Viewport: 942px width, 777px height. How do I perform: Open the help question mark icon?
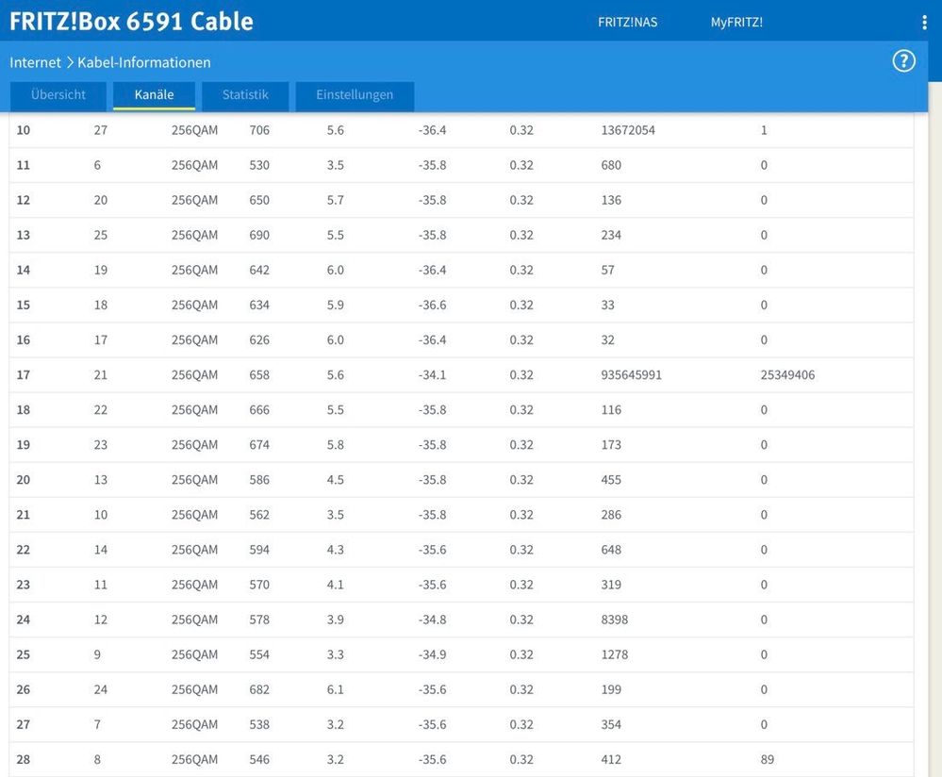903,61
